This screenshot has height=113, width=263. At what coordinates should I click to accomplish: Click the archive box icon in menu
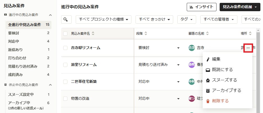pos(208,91)
